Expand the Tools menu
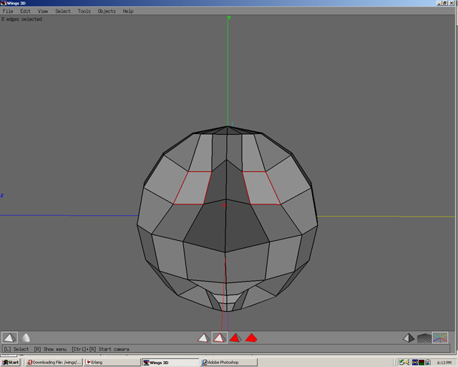 84,11
